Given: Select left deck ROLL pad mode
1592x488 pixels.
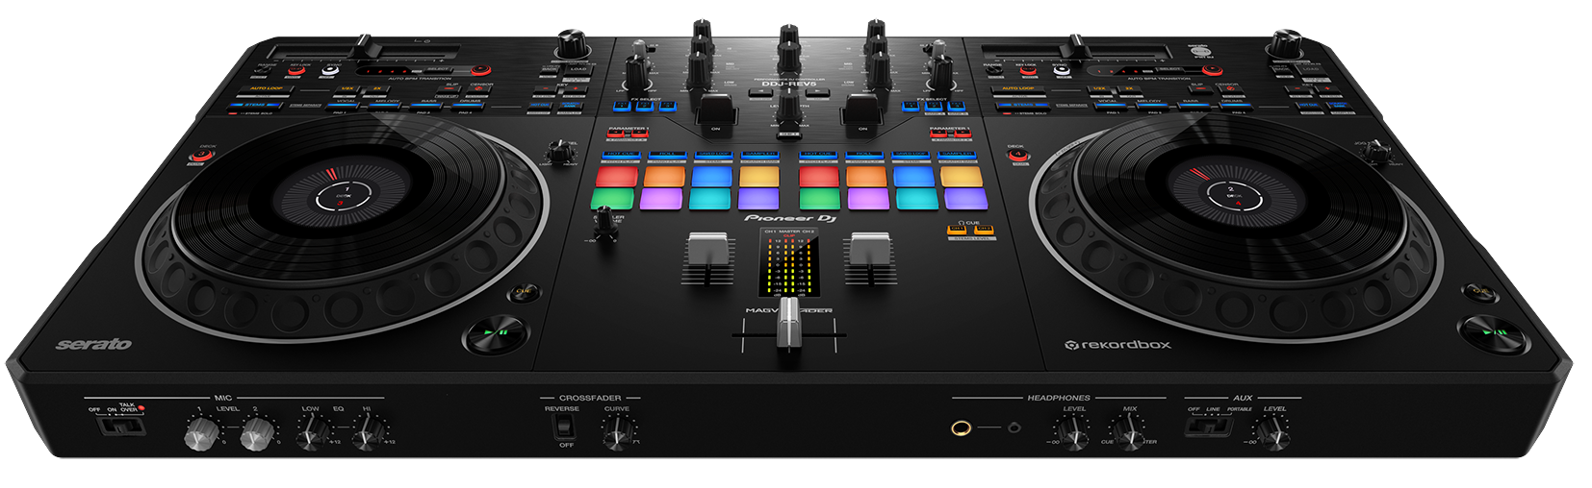Looking at the screenshot, I should point(667,155).
